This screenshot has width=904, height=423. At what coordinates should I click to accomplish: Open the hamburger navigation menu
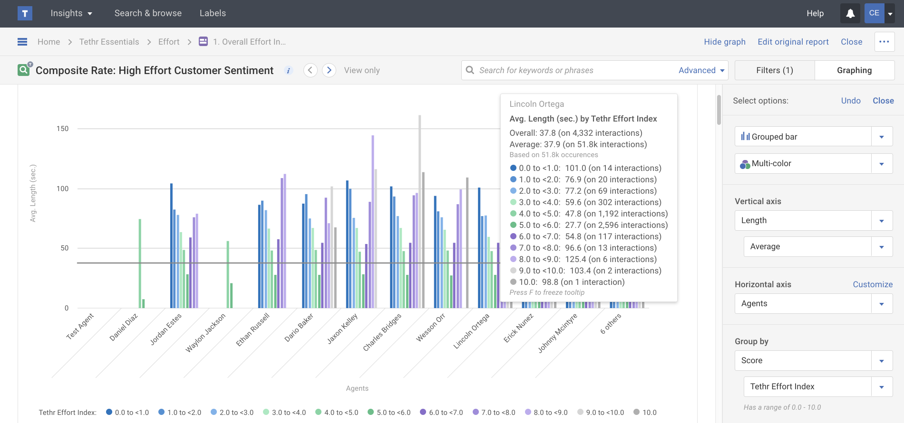(22, 42)
